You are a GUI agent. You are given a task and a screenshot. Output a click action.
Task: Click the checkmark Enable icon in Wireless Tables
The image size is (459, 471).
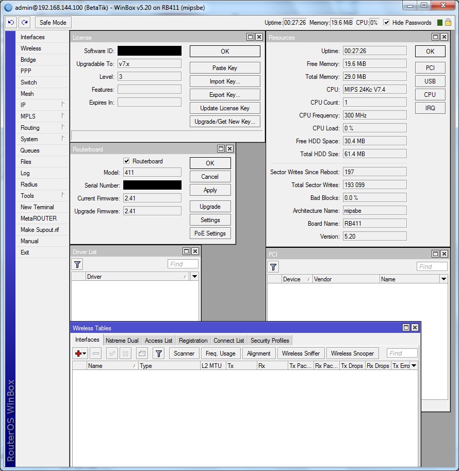coord(112,354)
